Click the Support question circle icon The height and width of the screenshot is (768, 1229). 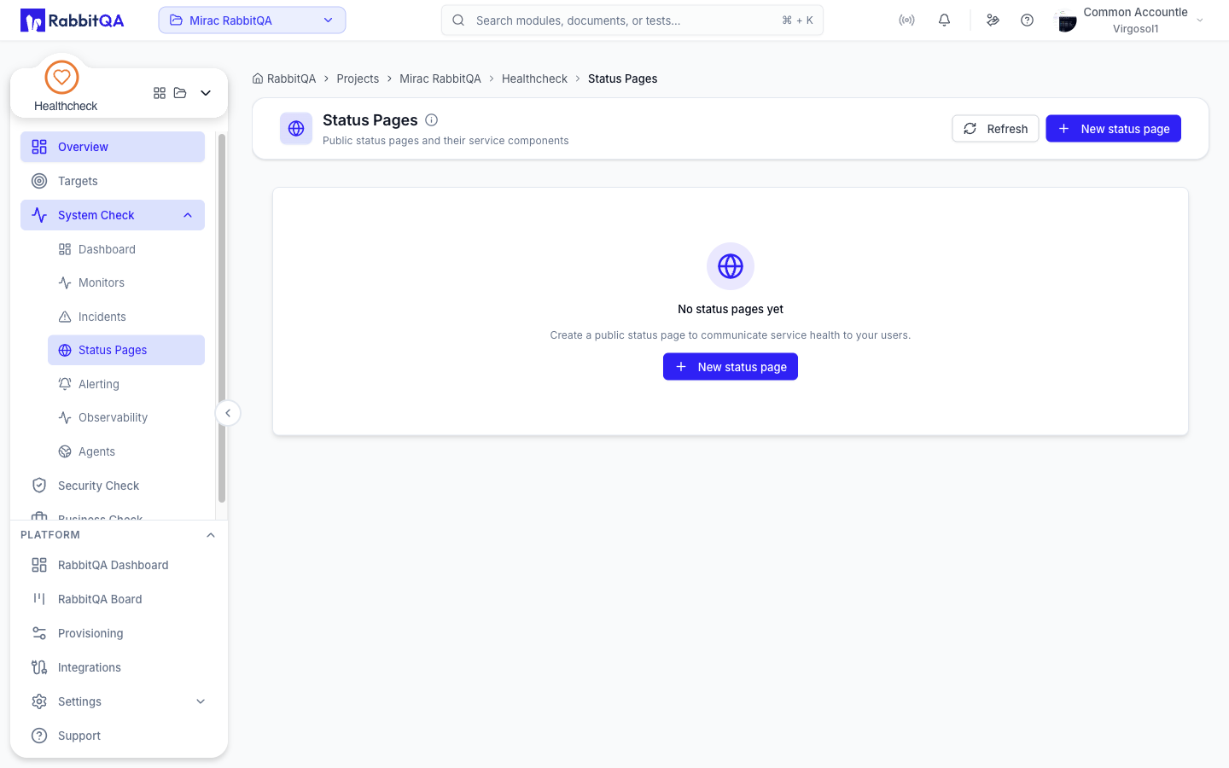39,736
